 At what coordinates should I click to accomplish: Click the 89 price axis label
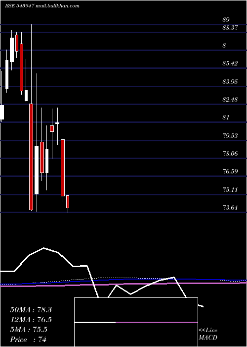pos(226,20)
